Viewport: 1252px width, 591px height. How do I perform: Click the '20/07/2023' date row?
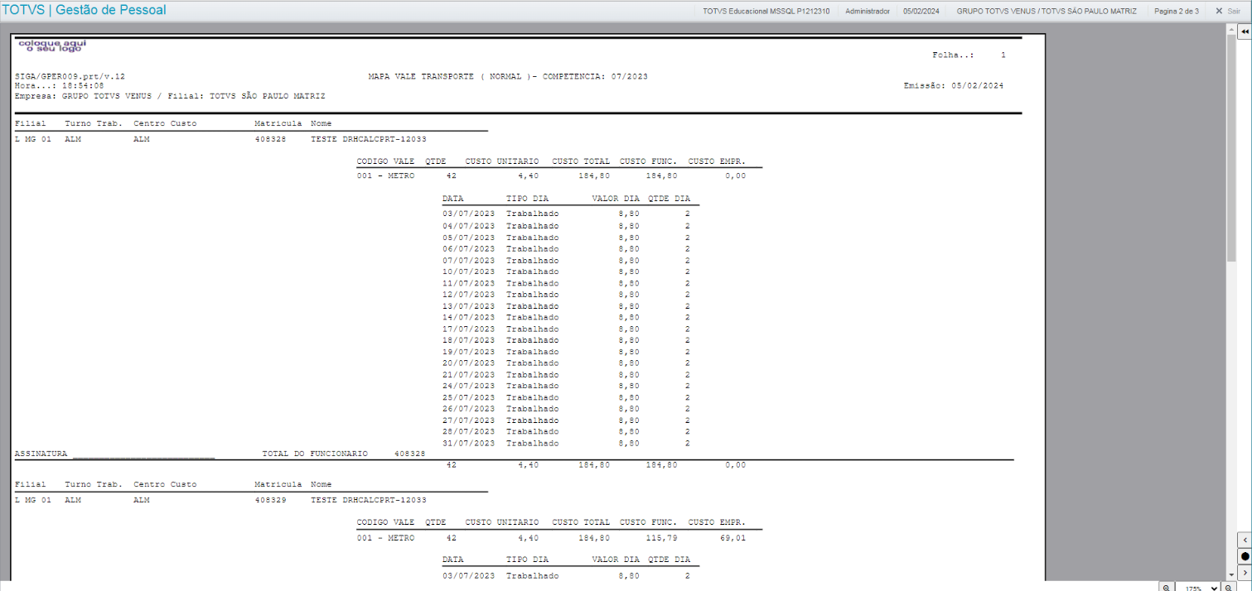[x=566, y=363]
